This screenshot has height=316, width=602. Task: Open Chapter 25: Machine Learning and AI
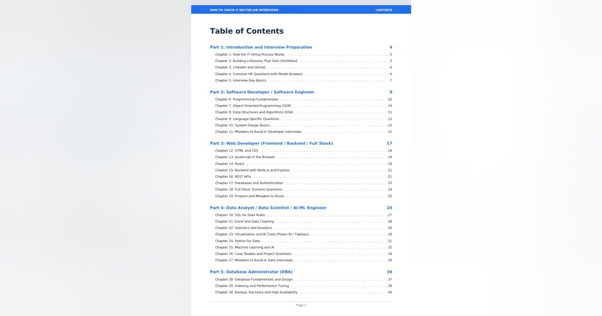click(x=245, y=247)
